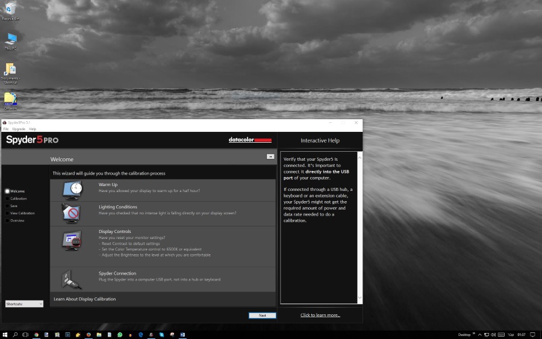Switch to Spyder5Pro taskbar icon
This screenshot has width=542, height=339.
click(x=151, y=335)
